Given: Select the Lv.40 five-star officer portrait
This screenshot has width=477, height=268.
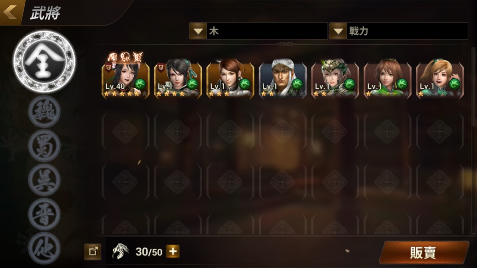Looking at the screenshot, I should point(126,79).
